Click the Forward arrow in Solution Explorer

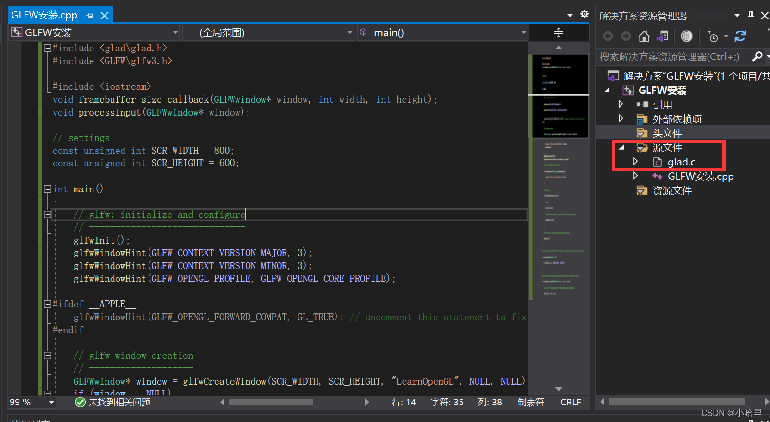click(x=626, y=36)
